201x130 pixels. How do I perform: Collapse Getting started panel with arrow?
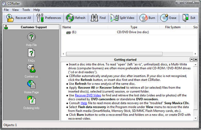coord(192,59)
